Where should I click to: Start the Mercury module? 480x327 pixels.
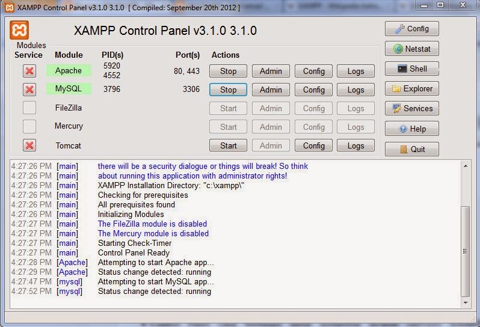coord(228,127)
